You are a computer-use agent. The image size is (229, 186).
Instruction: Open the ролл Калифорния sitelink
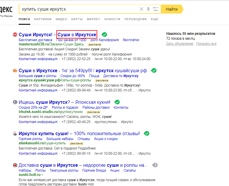click(104, 40)
